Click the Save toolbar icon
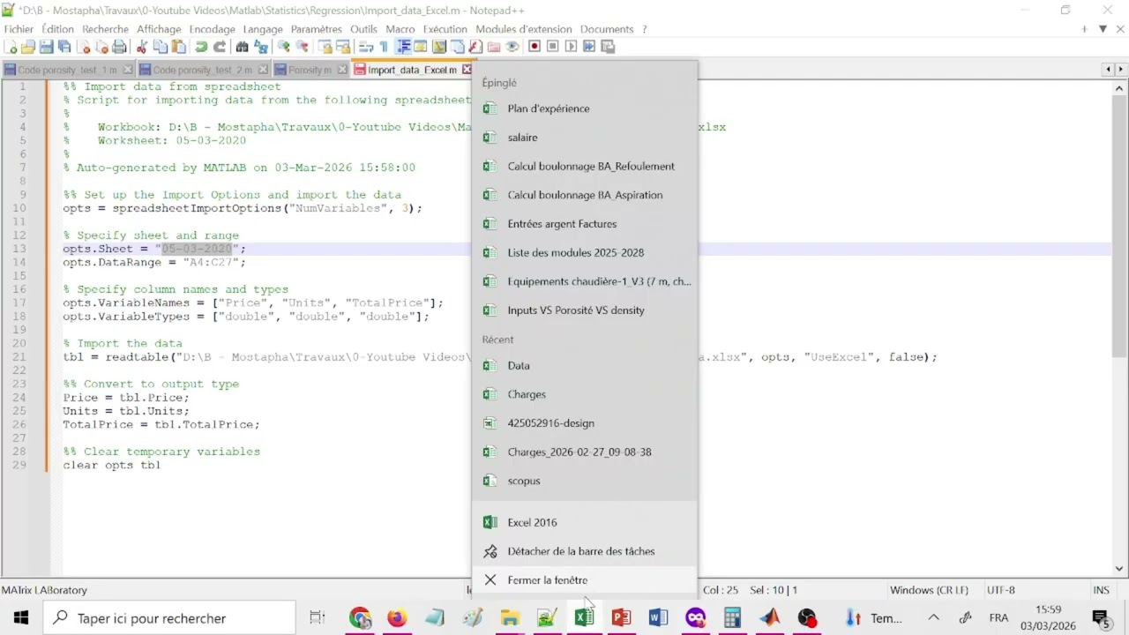Screen dimensions: 1129x635 (46, 47)
